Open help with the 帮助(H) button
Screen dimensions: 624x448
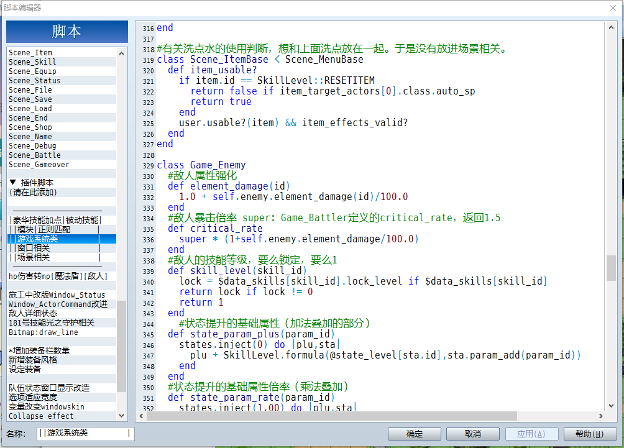click(590, 434)
